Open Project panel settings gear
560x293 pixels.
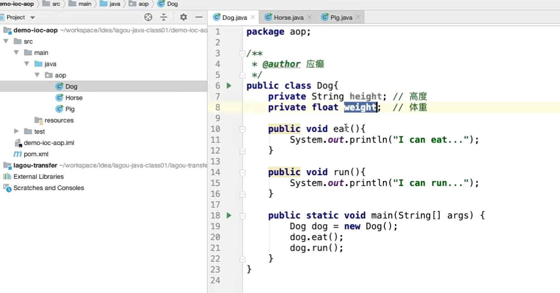(183, 17)
